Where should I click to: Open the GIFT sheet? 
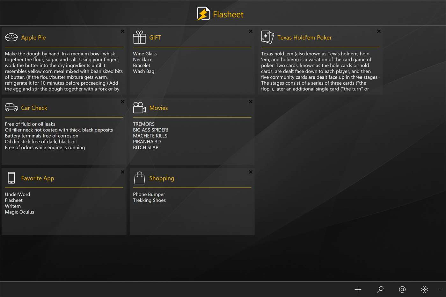(155, 37)
